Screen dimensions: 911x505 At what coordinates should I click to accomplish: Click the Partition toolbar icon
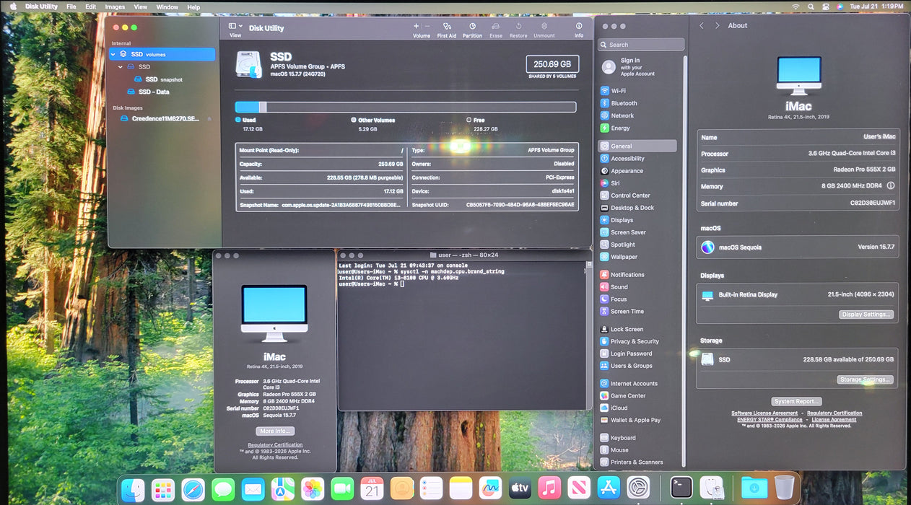coord(472,26)
